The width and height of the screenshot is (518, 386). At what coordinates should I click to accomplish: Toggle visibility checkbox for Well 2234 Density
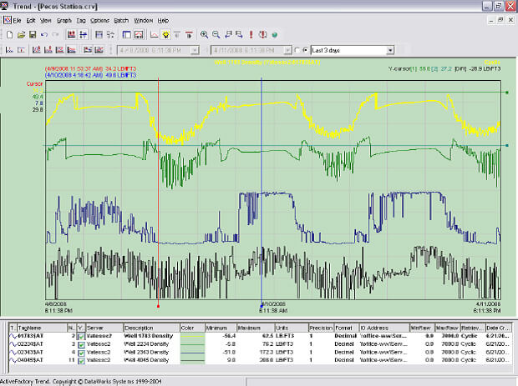[x=81, y=345]
